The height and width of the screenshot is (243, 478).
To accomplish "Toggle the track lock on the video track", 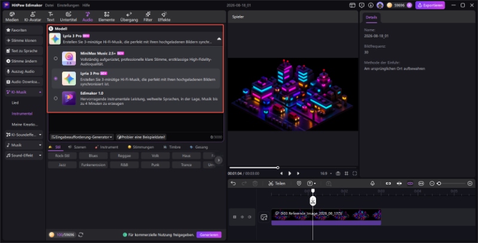I will [x=234, y=217].
